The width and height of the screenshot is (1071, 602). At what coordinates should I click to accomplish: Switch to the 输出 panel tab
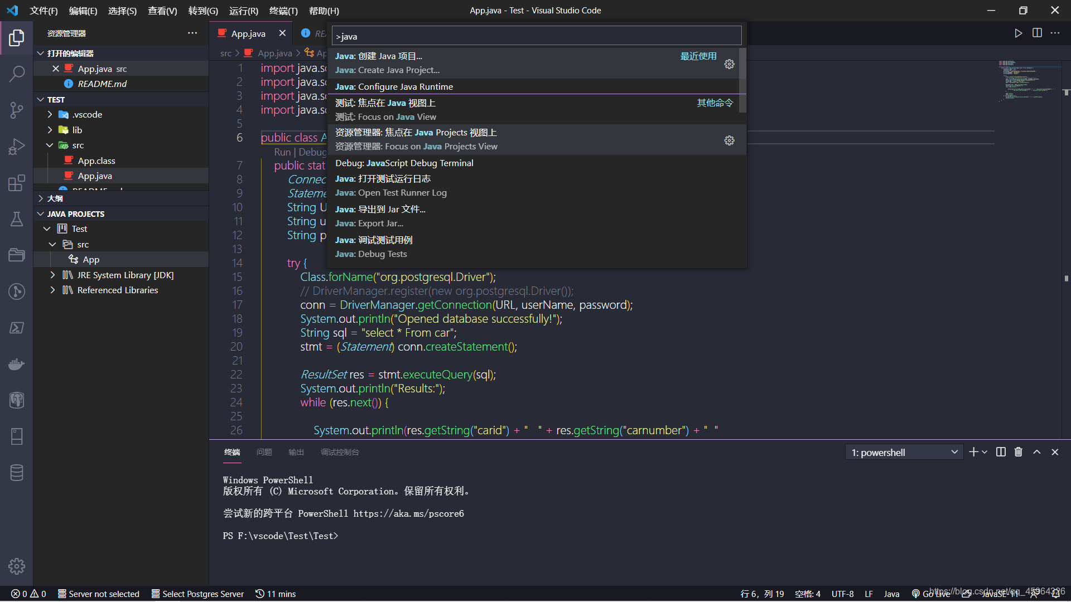[296, 452]
